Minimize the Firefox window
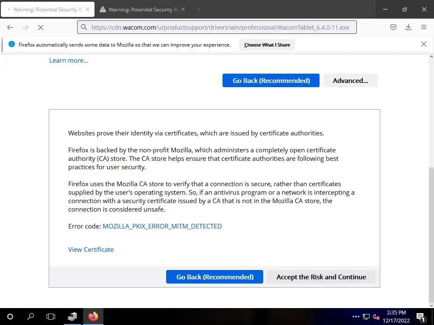 385,9
